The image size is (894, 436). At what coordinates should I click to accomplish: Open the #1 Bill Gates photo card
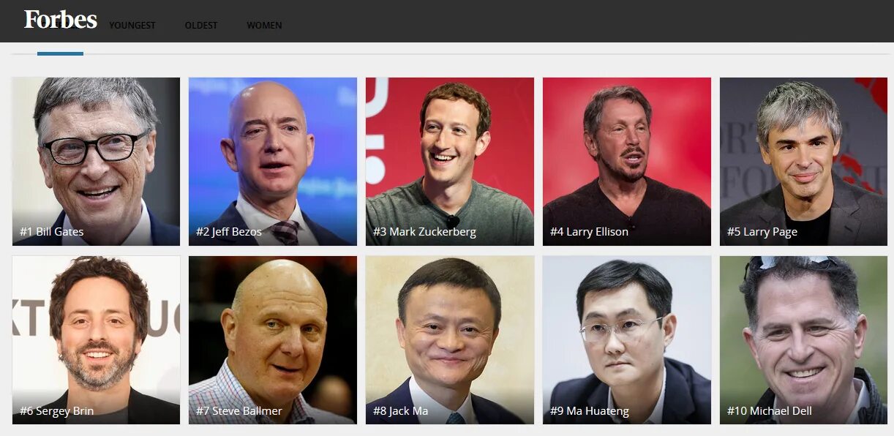96,162
